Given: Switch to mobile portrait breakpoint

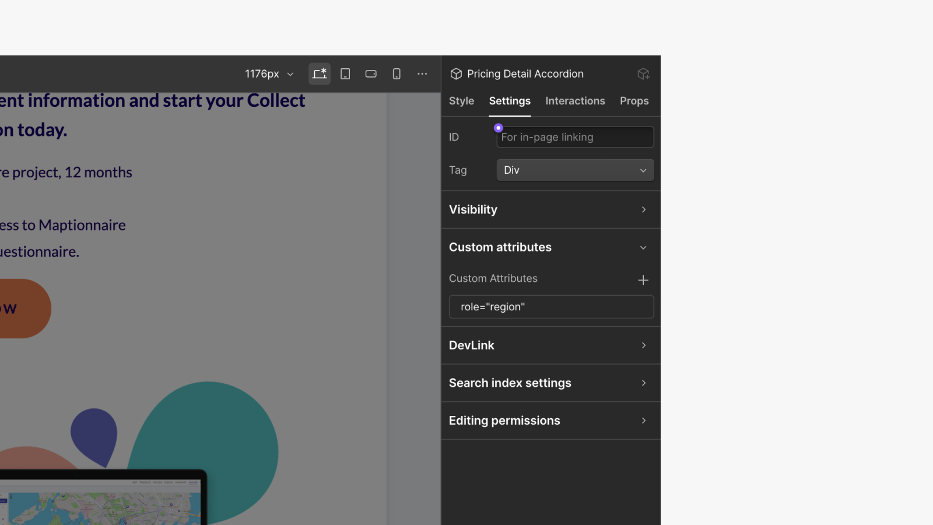Looking at the screenshot, I should [397, 74].
